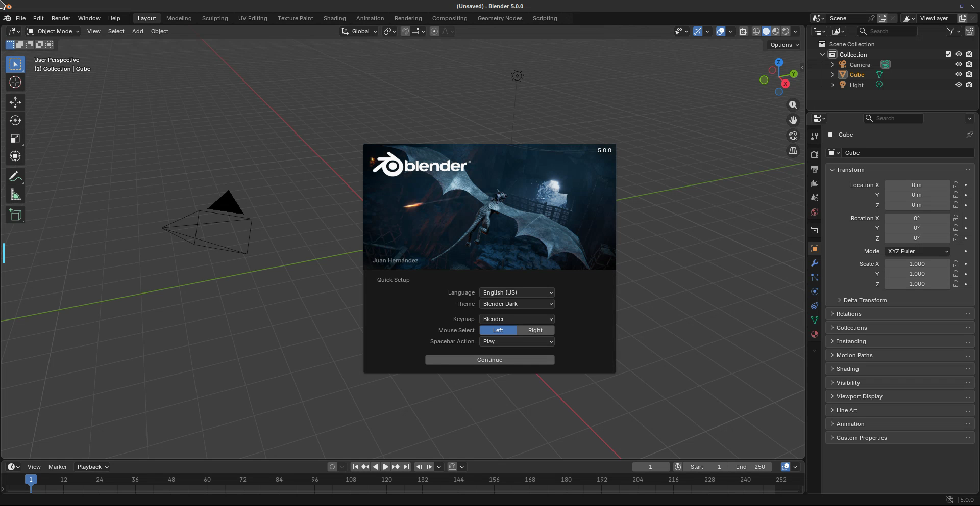Select Right for Mouse Select

tap(535, 330)
